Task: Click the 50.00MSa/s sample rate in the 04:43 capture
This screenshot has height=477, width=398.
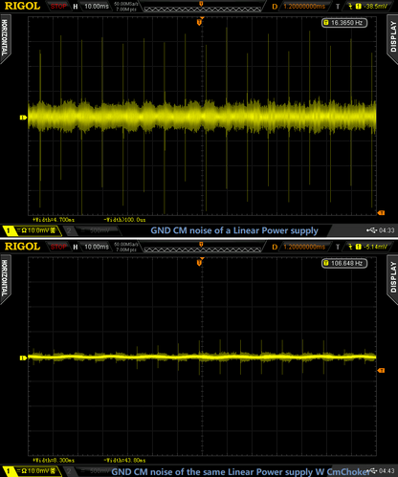Action: (x=126, y=245)
